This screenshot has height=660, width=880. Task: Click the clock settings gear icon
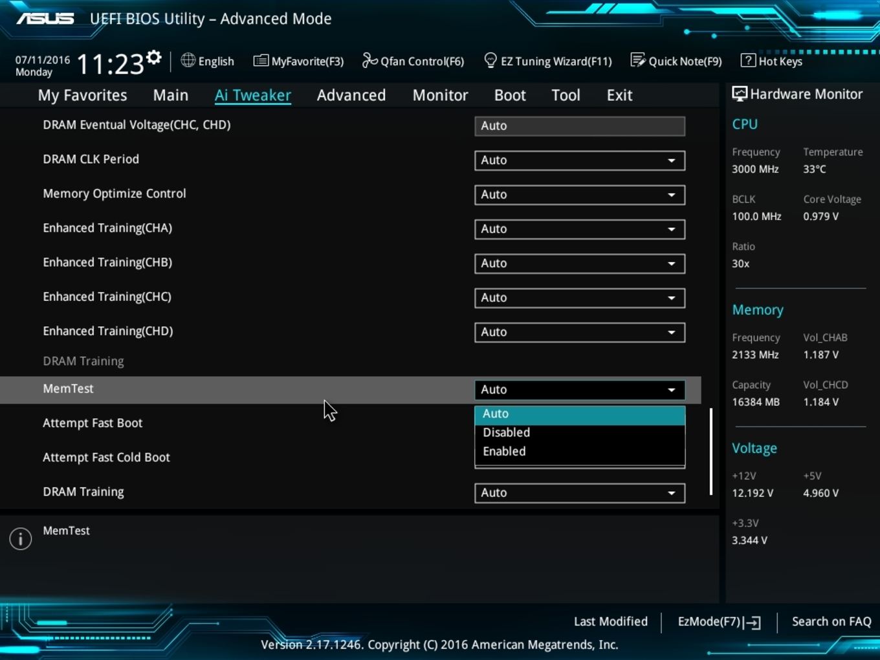[154, 58]
